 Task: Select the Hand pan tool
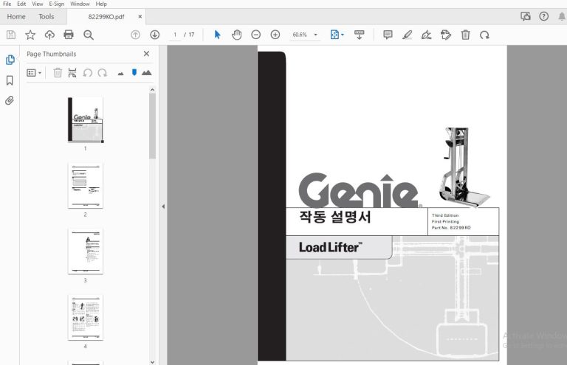236,35
